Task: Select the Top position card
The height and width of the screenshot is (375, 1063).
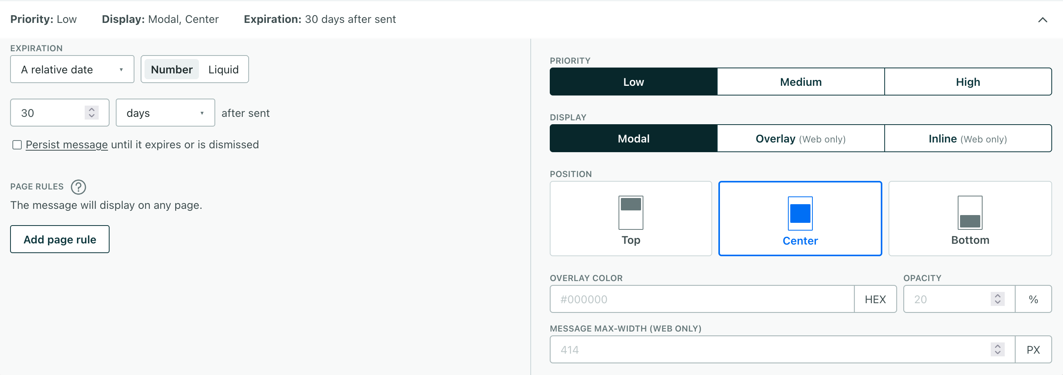Action: click(631, 219)
